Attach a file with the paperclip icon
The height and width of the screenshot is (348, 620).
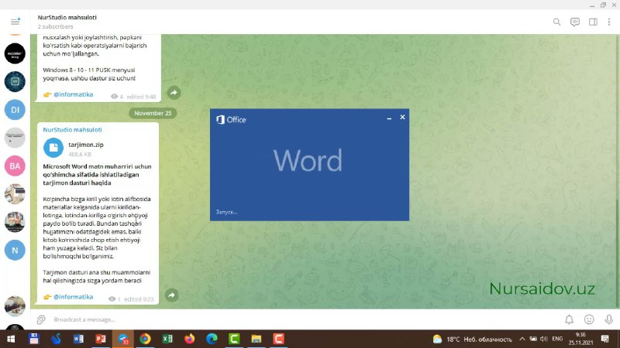(x=41, y=319)
